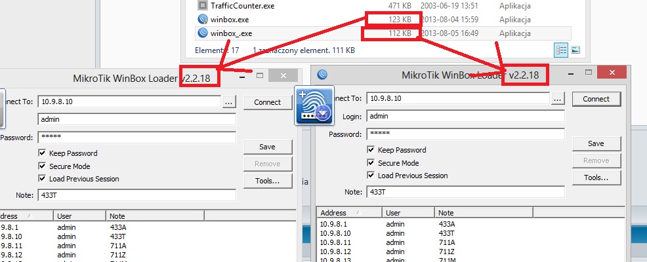Focus the admin login field in left WinBox
Screen dimensions: 647x262
136,119
